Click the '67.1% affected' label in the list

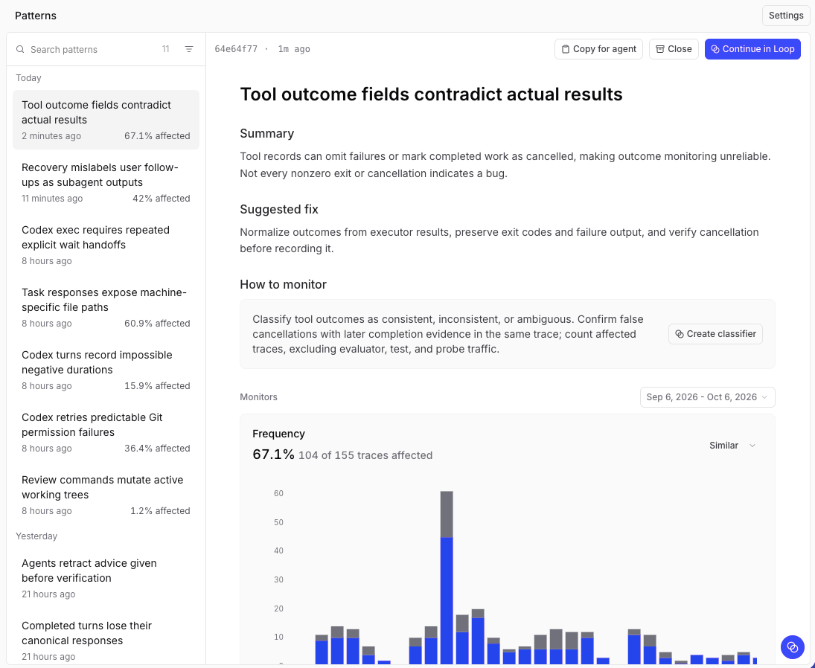(157, 136)
